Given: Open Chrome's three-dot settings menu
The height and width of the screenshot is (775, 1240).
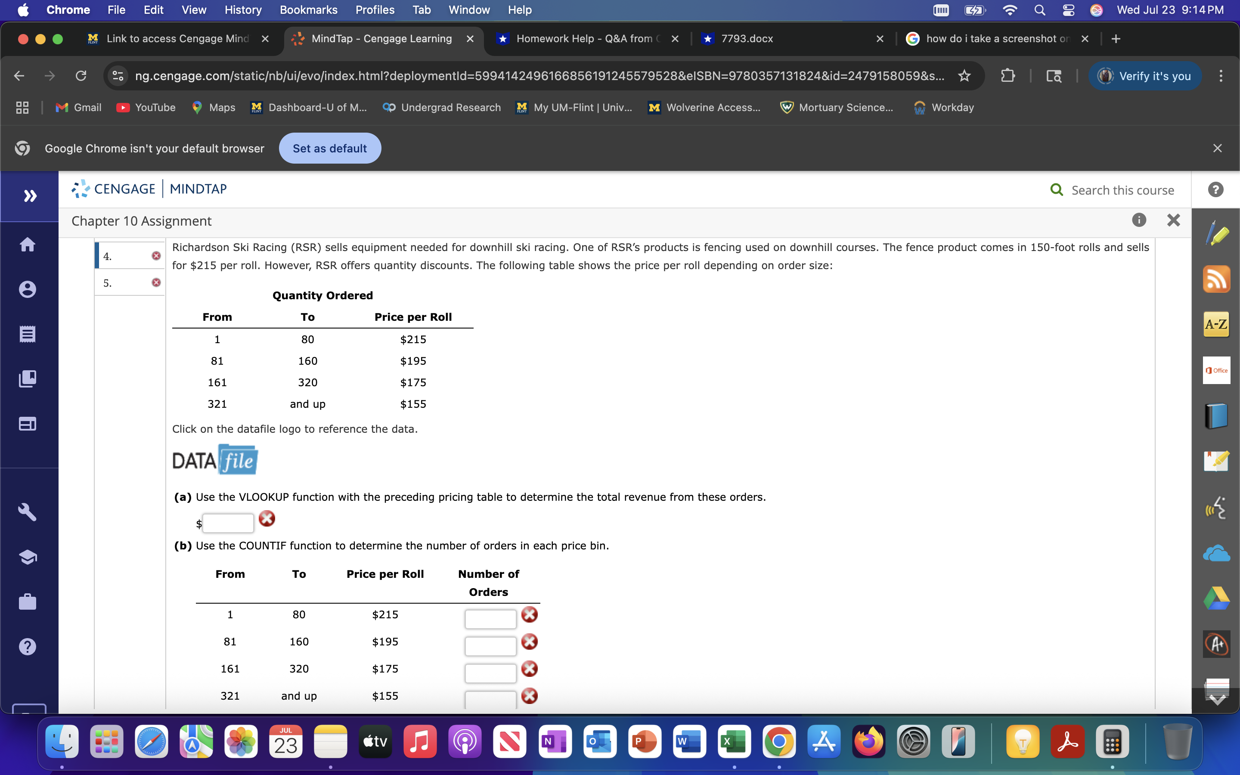Looking at the screenshot, I should (1221, 76).
